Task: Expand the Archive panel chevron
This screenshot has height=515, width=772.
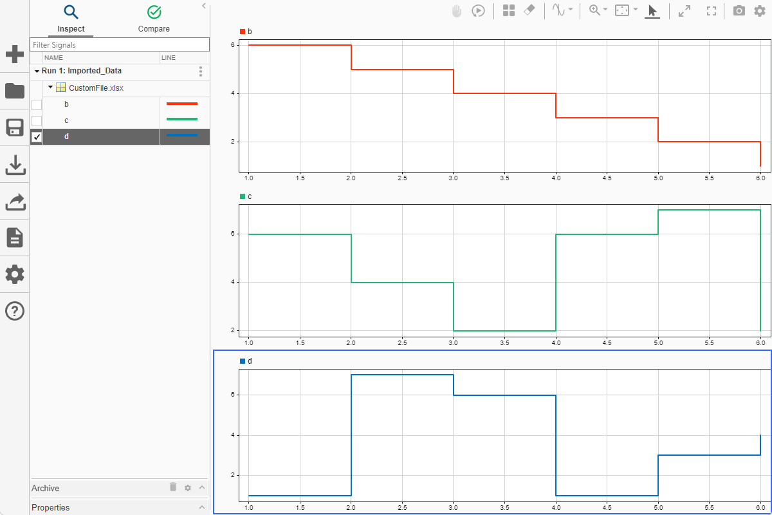Action: [202, 488]
